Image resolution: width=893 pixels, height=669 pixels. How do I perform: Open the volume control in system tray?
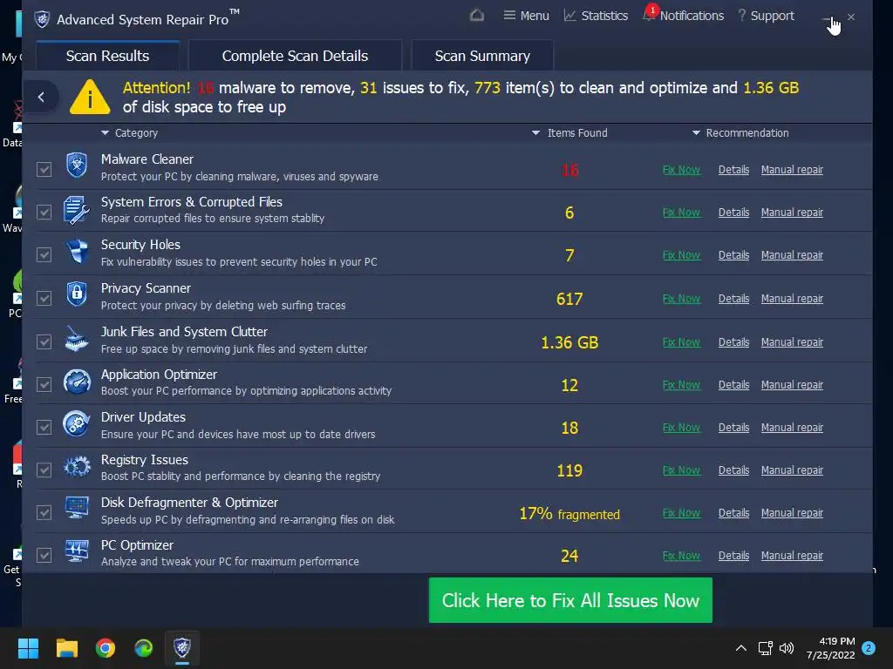coord(787,648)
